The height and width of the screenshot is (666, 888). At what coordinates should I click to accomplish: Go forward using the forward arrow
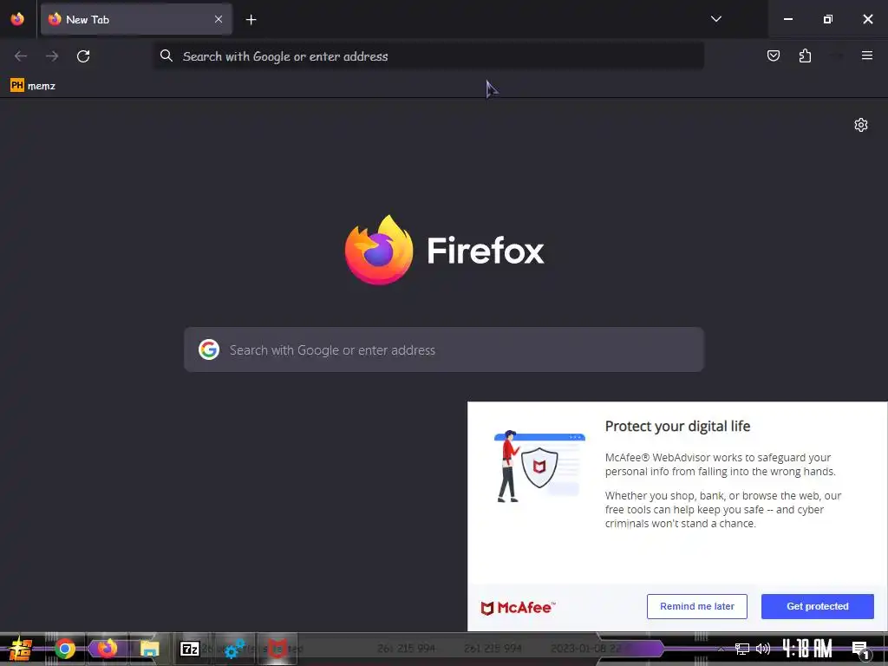52,56
